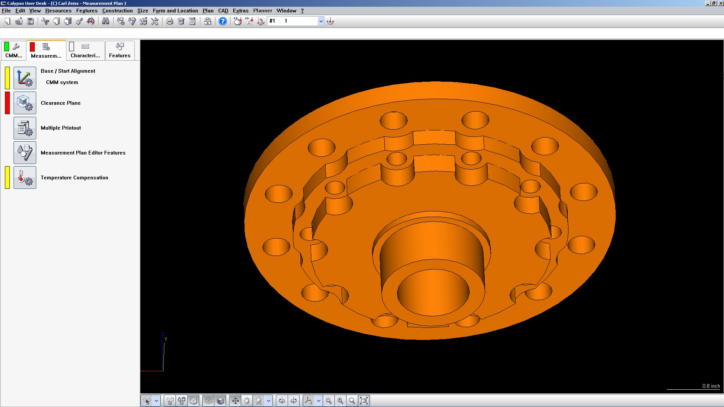The width and height of the screenshot is (724, 407).
Task: Switch to the Features tab
Action: [x=120, y=50]
